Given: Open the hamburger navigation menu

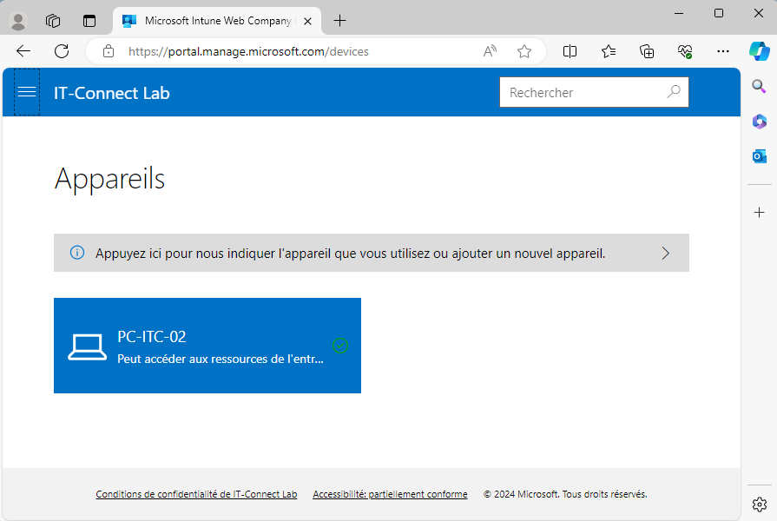Looking at the screenshot, I should [26, 92].
